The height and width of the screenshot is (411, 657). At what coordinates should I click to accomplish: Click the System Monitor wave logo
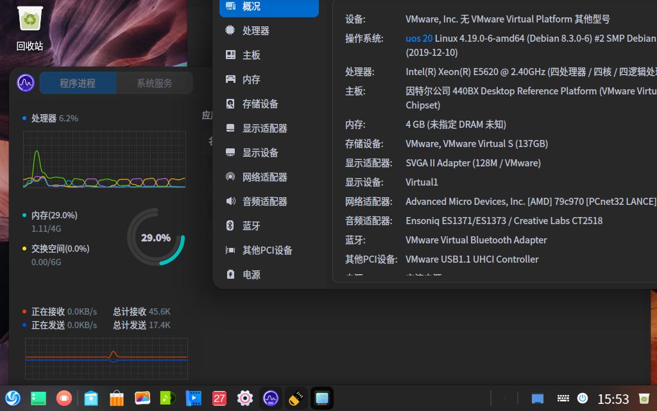click(x=26, y=82)
